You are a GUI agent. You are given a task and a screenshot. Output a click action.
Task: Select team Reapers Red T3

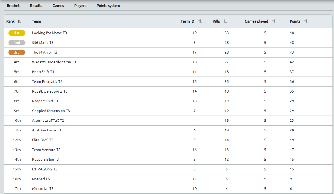pos(45,101)
